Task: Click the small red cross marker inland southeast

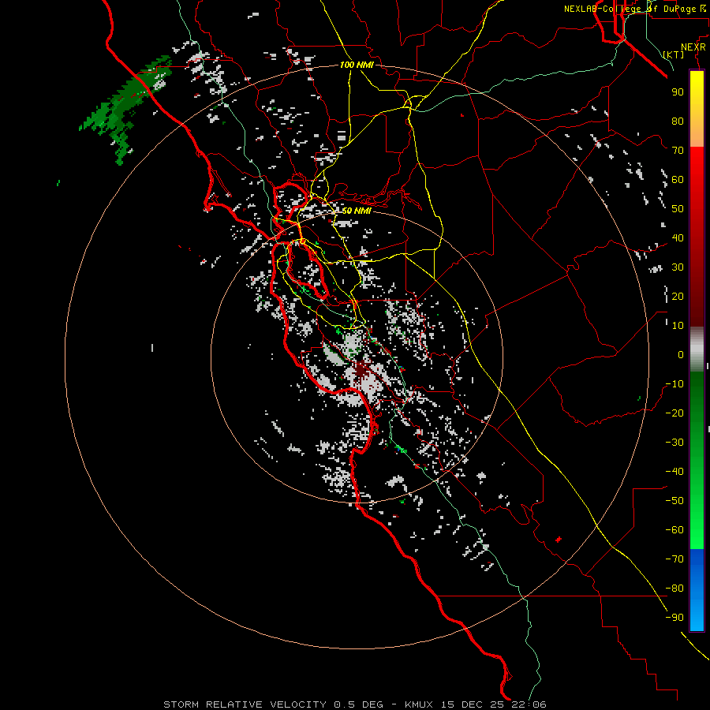Action: (x=559, y=540)
